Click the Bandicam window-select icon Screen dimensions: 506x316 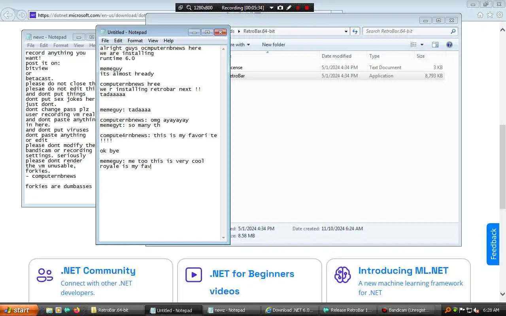181,8
